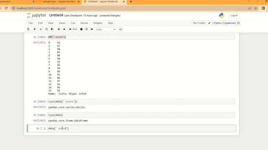Open the Widgets menu
This screenshot has height=150, width=268.
click(x=98, y=23)
